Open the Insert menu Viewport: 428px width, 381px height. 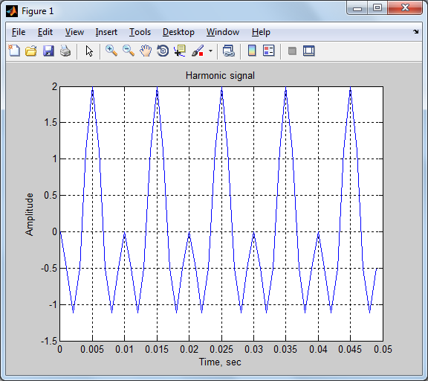106,32
